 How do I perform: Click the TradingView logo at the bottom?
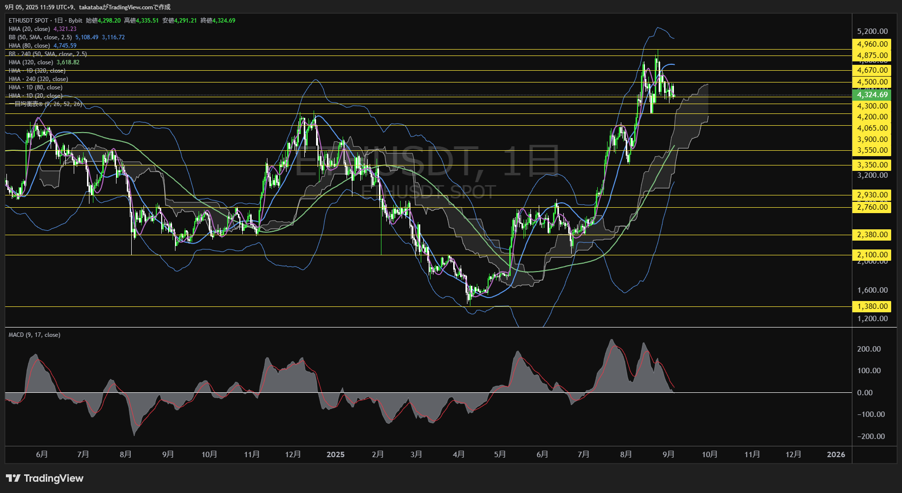45,478
